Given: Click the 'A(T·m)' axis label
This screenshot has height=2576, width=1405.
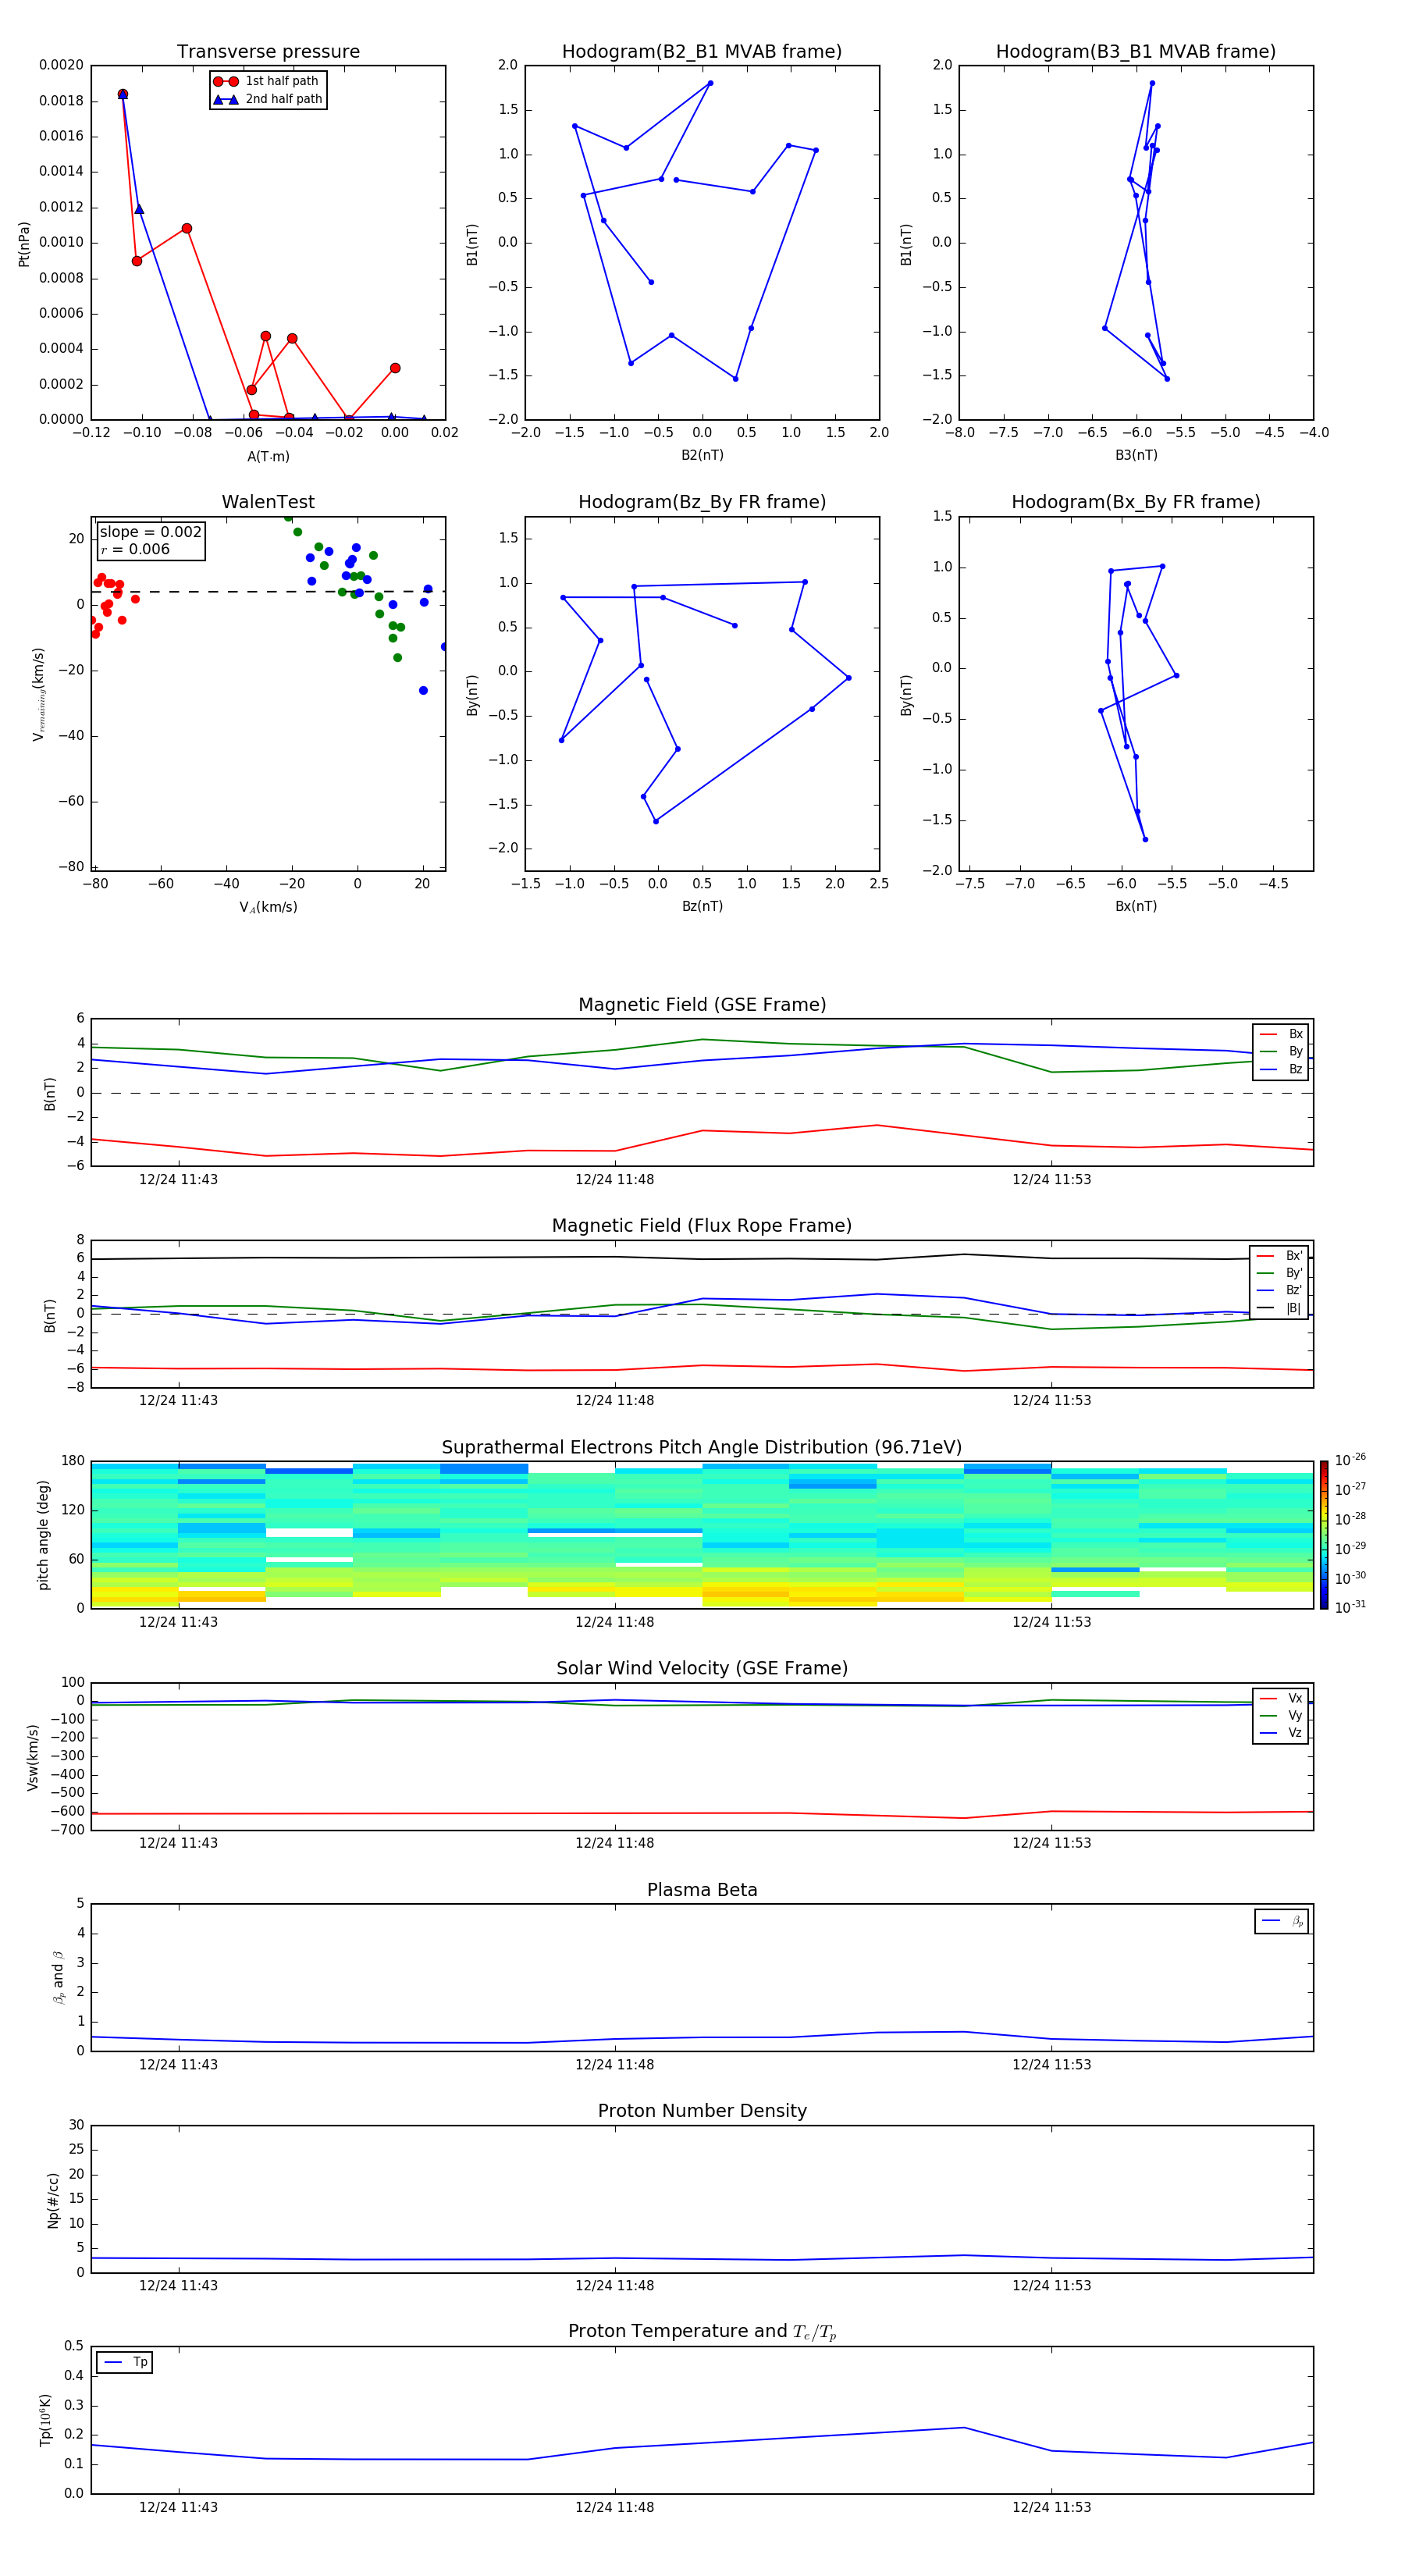Looking at the screenshot, I should [x=268, y=456].
